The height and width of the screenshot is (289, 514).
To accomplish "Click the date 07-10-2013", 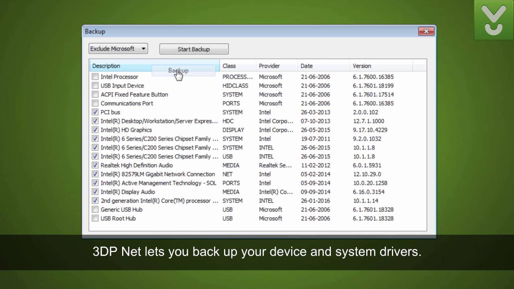I will [x=315, y=121].
